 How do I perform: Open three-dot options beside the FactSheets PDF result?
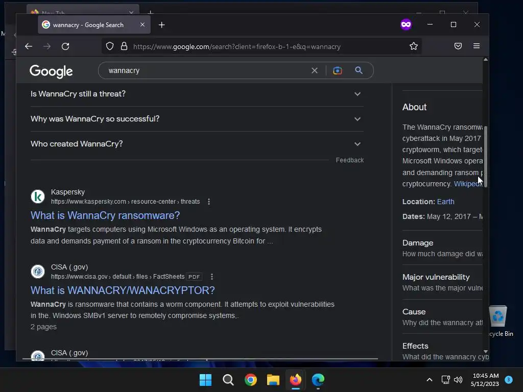tap(212, 277)
